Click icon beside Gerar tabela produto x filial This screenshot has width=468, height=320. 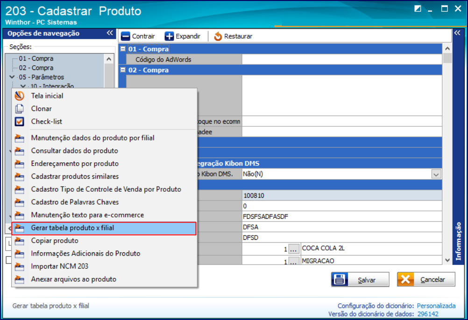[20, 228]
